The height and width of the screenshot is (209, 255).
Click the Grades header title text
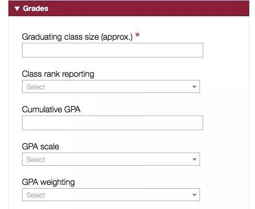coord(36,8)
